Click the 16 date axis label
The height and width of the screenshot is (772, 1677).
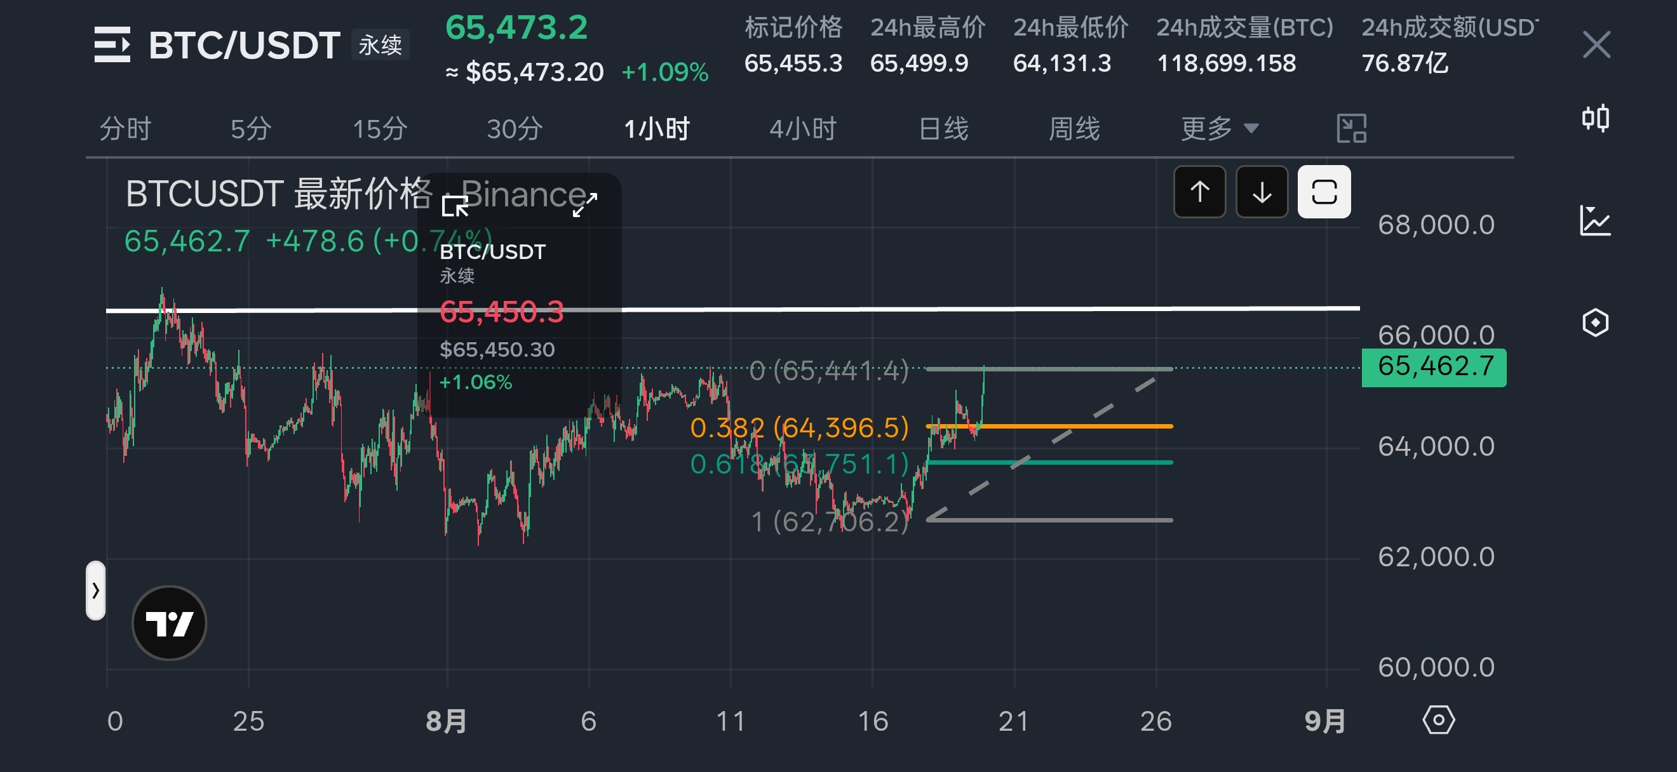pyautogui.click(x=872, y=721)
